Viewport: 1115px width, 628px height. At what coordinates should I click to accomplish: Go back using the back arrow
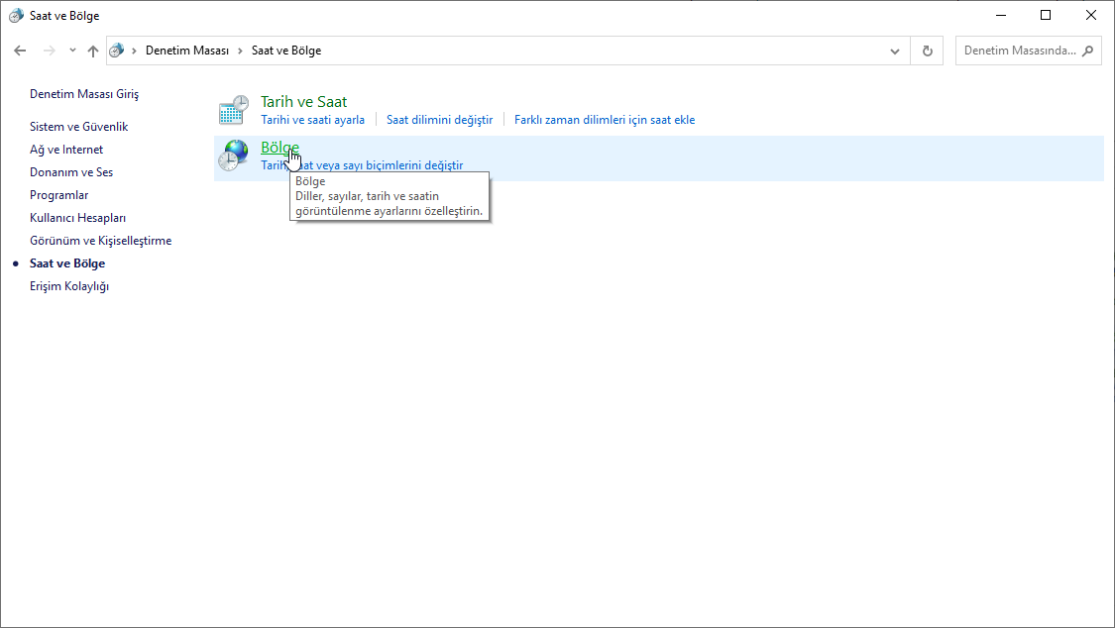tap(20, 51)
